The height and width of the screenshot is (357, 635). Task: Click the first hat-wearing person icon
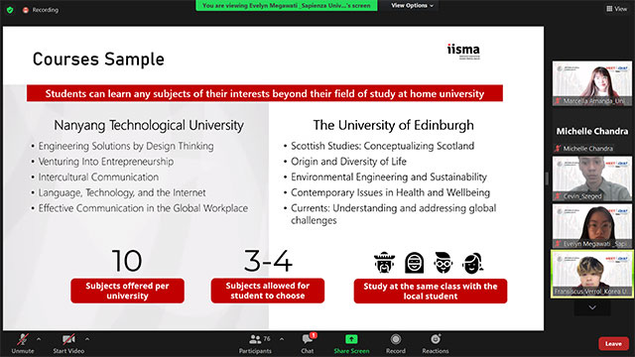point(384,262)
